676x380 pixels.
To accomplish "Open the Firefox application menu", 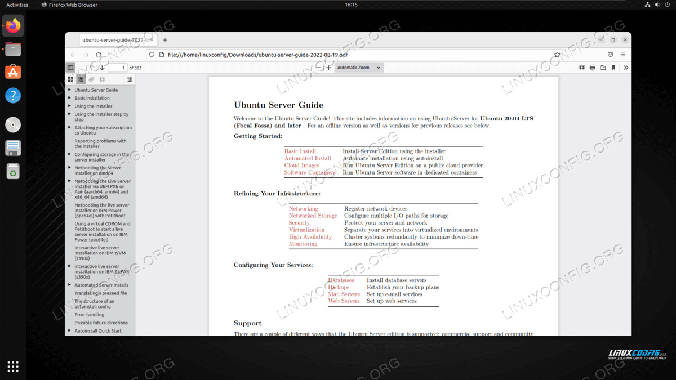I will click(623, 55).
